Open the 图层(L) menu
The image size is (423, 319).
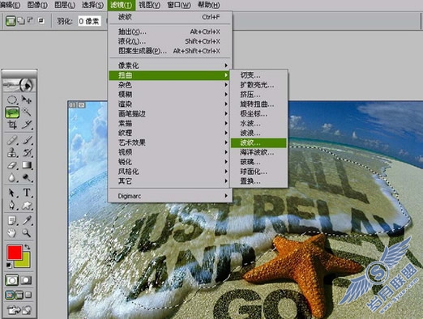[65, 5]
